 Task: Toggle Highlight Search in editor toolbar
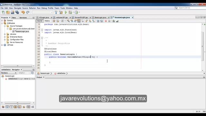tap(79, 21)
